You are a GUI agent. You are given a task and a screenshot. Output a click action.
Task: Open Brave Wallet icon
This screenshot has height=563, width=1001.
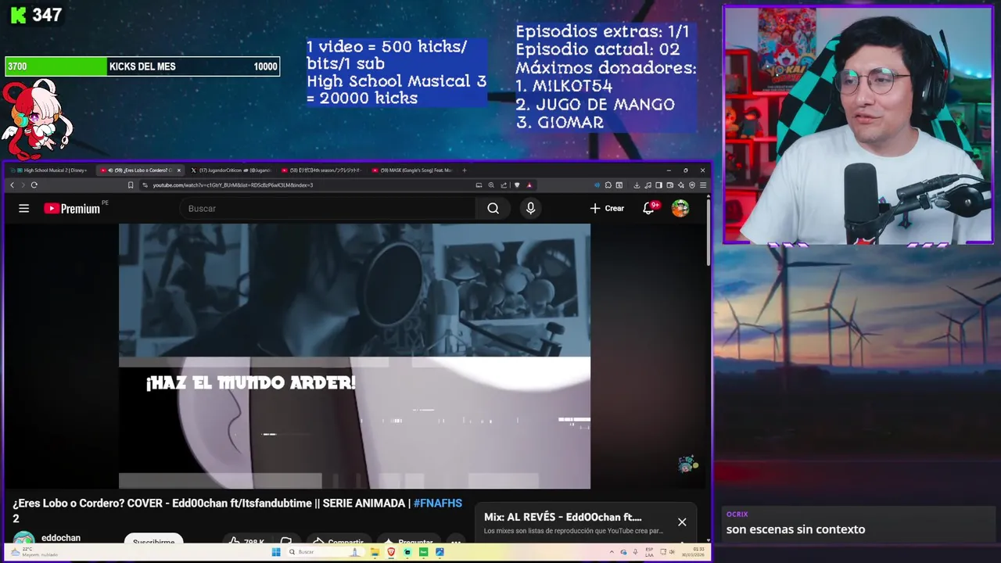[x=670, y=185]
